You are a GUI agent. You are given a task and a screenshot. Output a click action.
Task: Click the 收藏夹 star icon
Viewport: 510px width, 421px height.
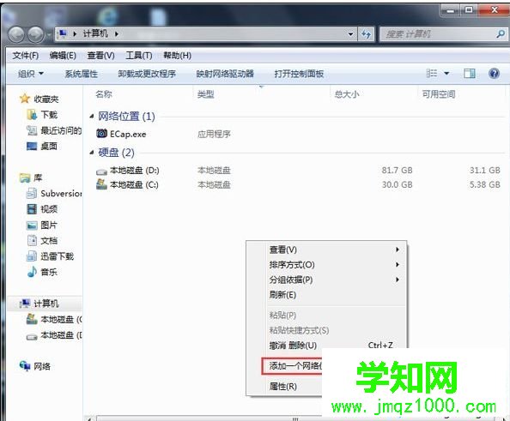24,99
